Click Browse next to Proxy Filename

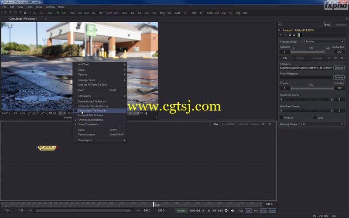coord(339,77)
